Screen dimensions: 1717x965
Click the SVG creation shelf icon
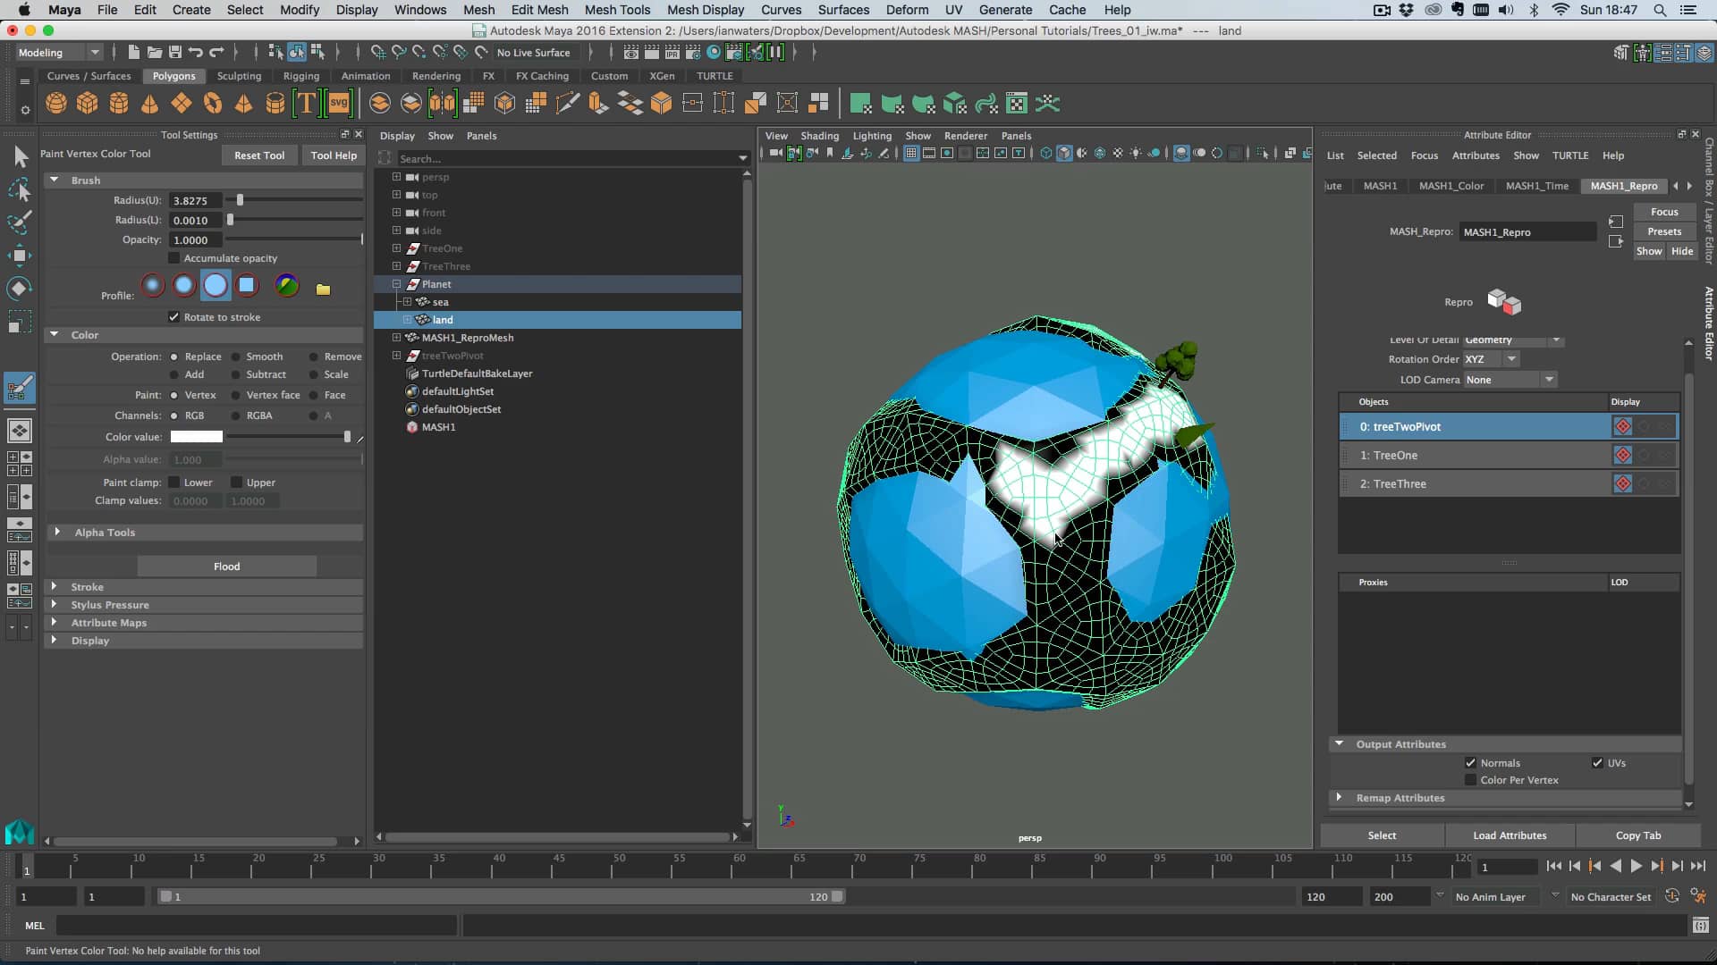click(338, 103)
